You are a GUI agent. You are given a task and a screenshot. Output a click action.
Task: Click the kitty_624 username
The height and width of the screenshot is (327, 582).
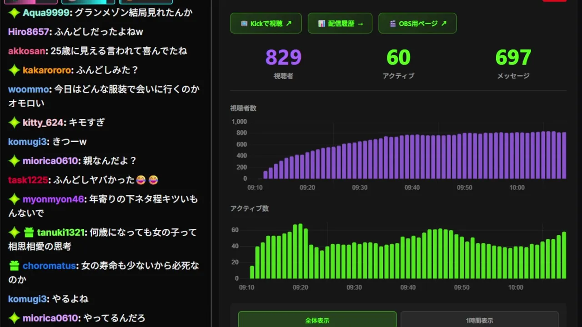click(43, 123)
